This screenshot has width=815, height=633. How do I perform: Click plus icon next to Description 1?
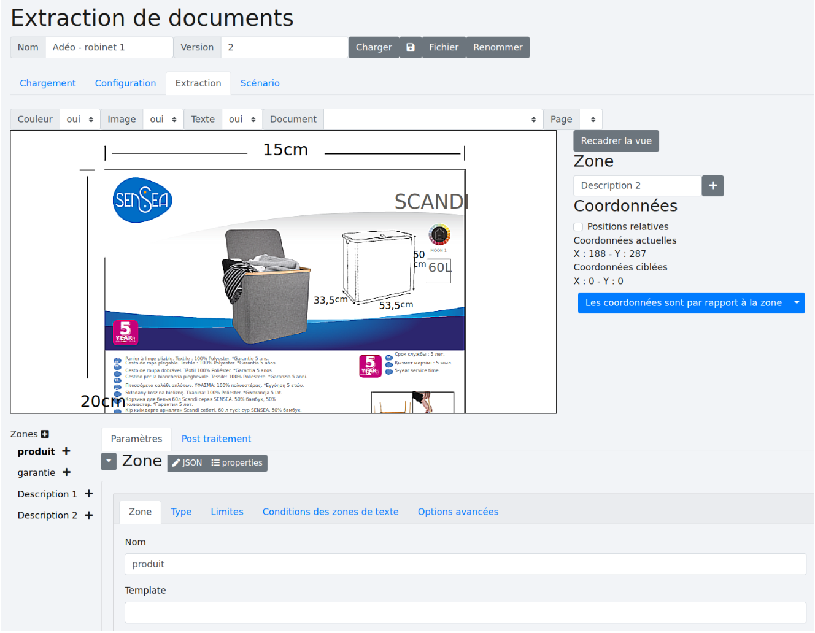click(89, 494)
